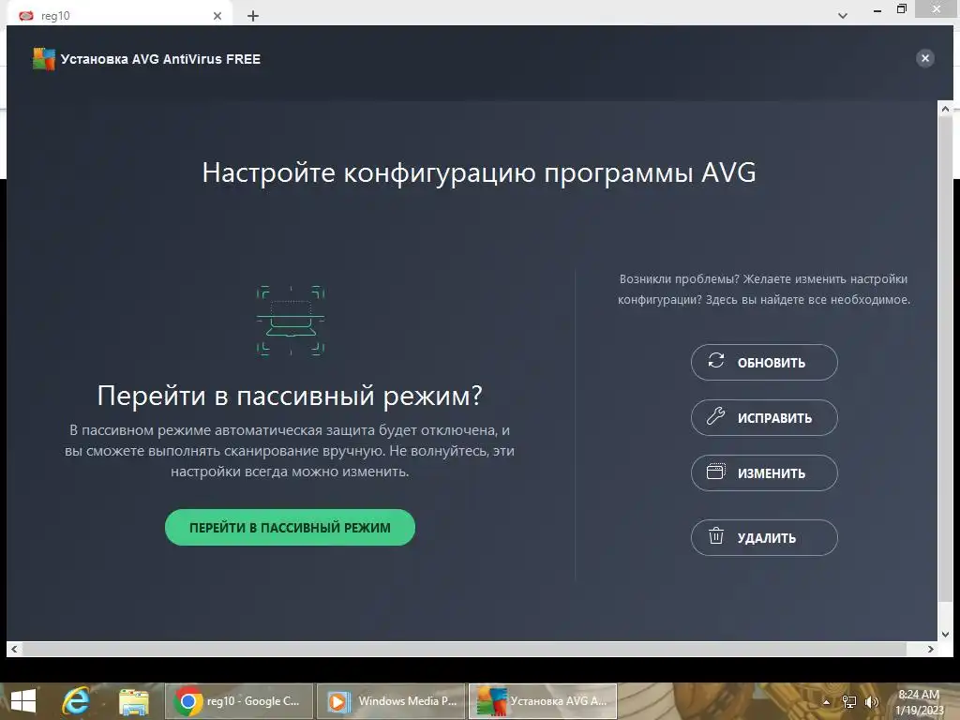
Task: Restore down the browser window
Action: (901, 9)
